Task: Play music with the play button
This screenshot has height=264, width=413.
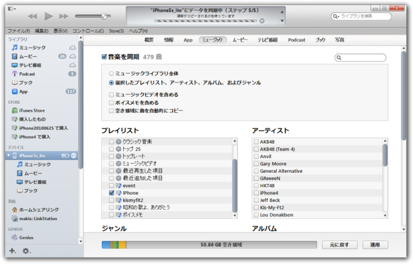Action: coord(48,16)
